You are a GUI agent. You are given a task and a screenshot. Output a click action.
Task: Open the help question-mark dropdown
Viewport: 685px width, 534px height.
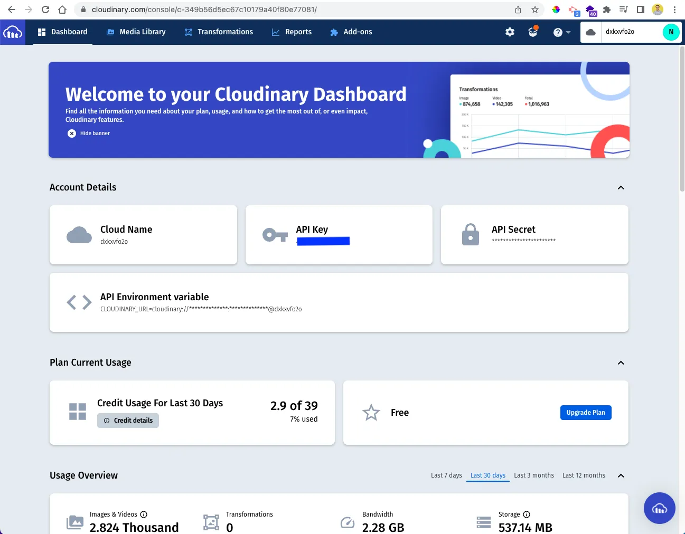(561, 32)
